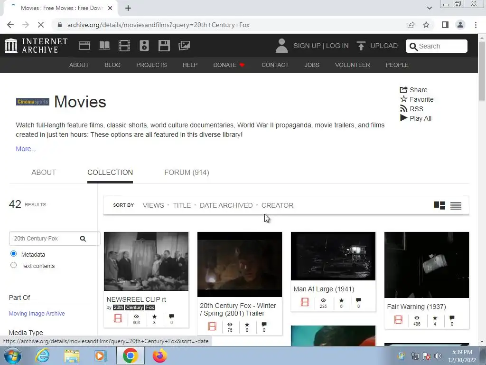Open the PROJECTS link
486x365 pixels.
pyautogui.click(x=151, y=65)
